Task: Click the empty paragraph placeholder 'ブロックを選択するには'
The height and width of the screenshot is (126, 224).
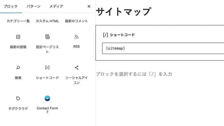Action: coord(134,74)
